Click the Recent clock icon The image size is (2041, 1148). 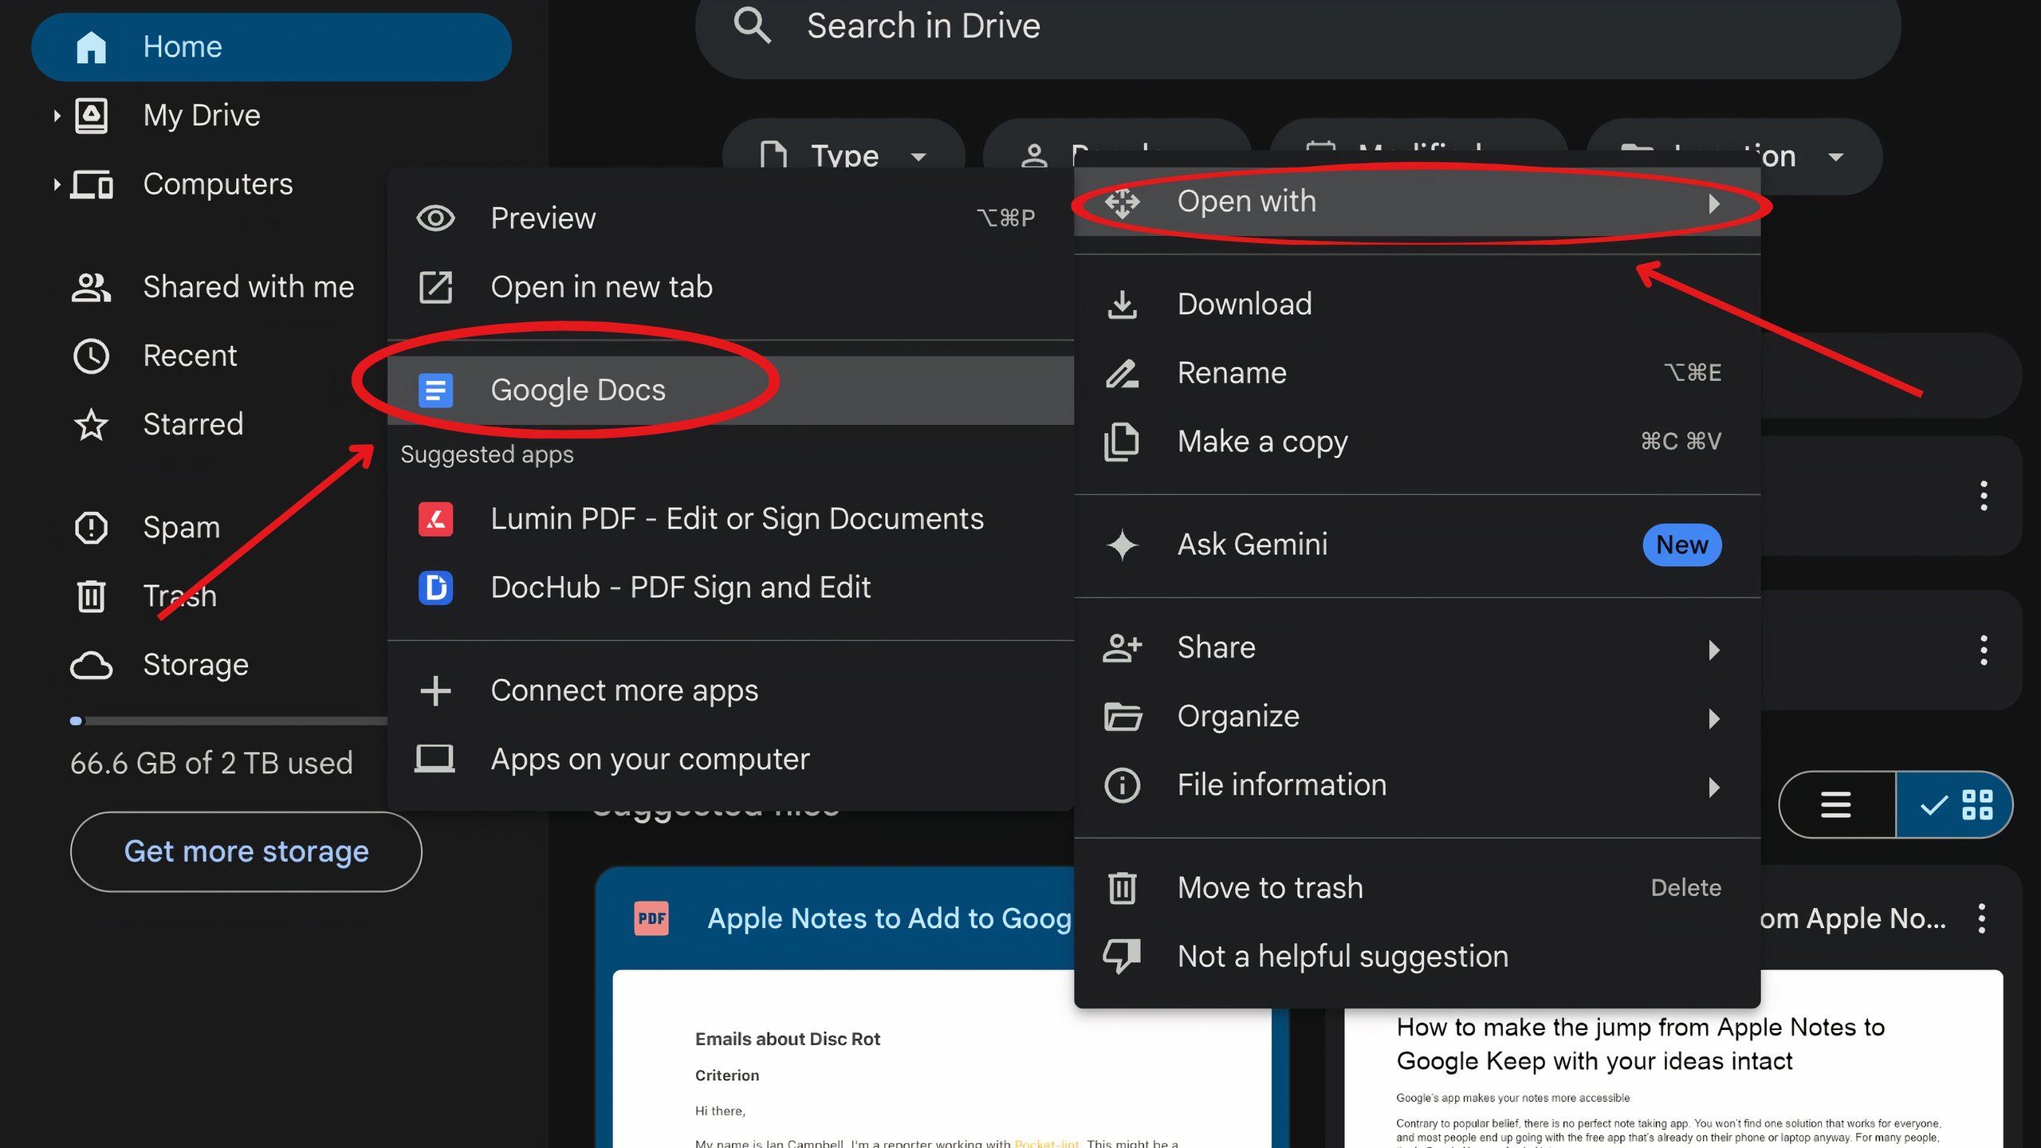coord(91,356)
